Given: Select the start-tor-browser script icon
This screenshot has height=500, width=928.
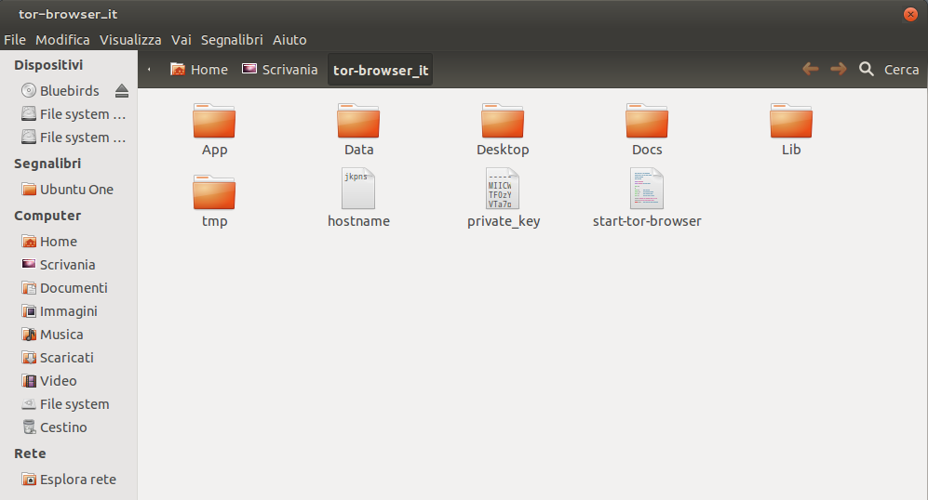Looking at the screenshot, I should tap(647, 189).
